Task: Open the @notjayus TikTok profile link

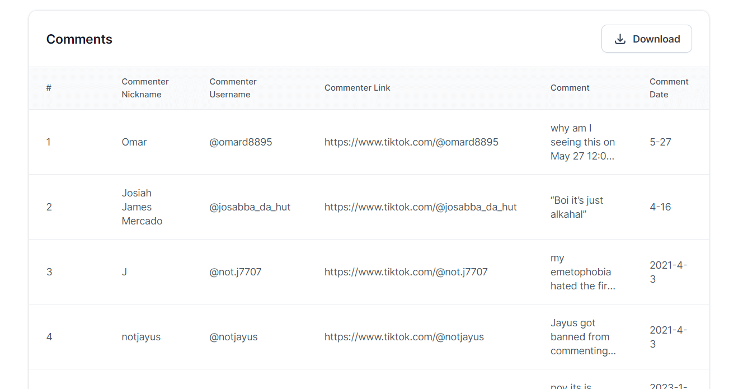Action: 404,337
